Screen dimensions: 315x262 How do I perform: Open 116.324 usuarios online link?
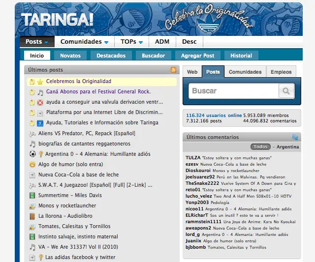[x=214, y=116]
